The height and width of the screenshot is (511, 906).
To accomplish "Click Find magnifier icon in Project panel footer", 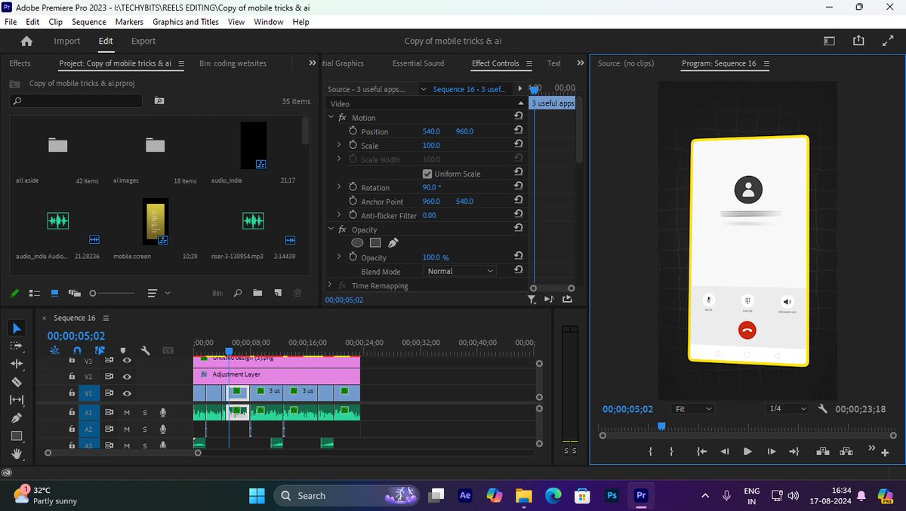I will [238, 293].
